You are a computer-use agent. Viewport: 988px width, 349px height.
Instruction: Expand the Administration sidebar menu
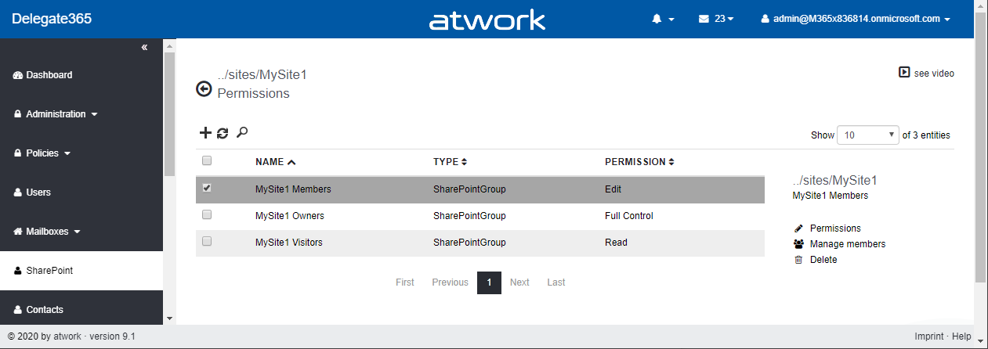point(56,114)
